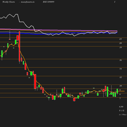The height and width of the screenshot is (127, 127).
Task: Click the 'V: 1 X' volume text
Action: tap(122, 110)
